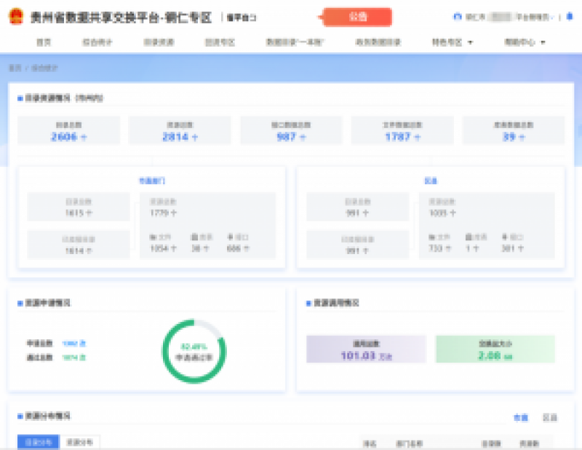Click the 资源总数 statistic card
This screenshot has width=582, height=450.
pos(180,130)
